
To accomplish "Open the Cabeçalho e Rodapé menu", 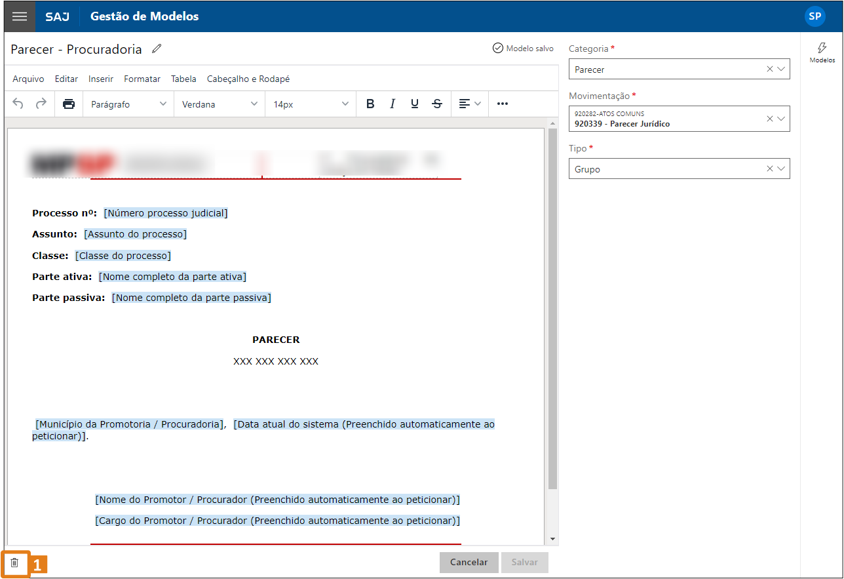I will [x=248, y=79].
